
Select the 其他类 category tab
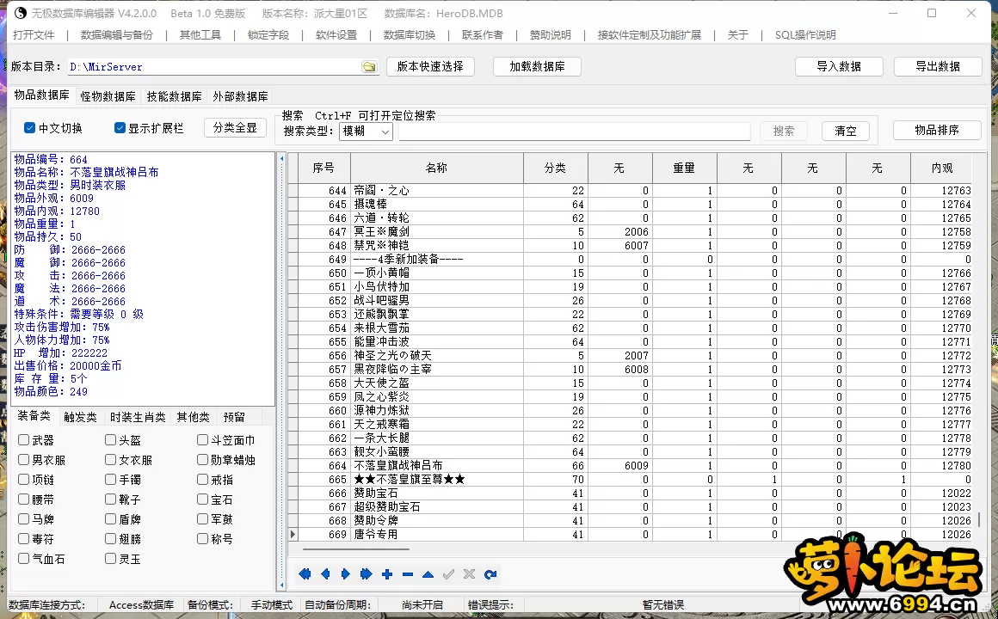pyautogui.click(x=194, y=417)
